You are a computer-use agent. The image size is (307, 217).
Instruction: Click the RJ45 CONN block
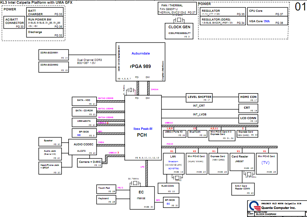[168, 188]
